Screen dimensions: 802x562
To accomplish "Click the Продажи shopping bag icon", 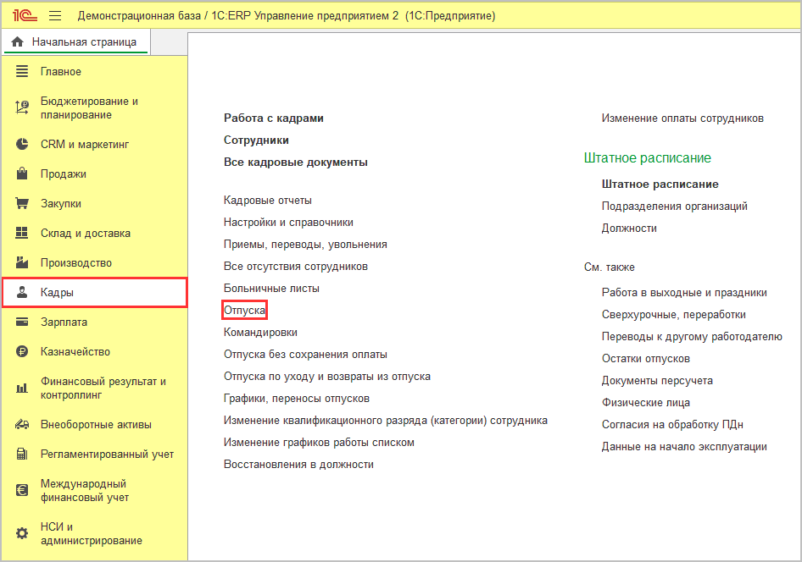I will pyautogui.click(x=23, y=174).
